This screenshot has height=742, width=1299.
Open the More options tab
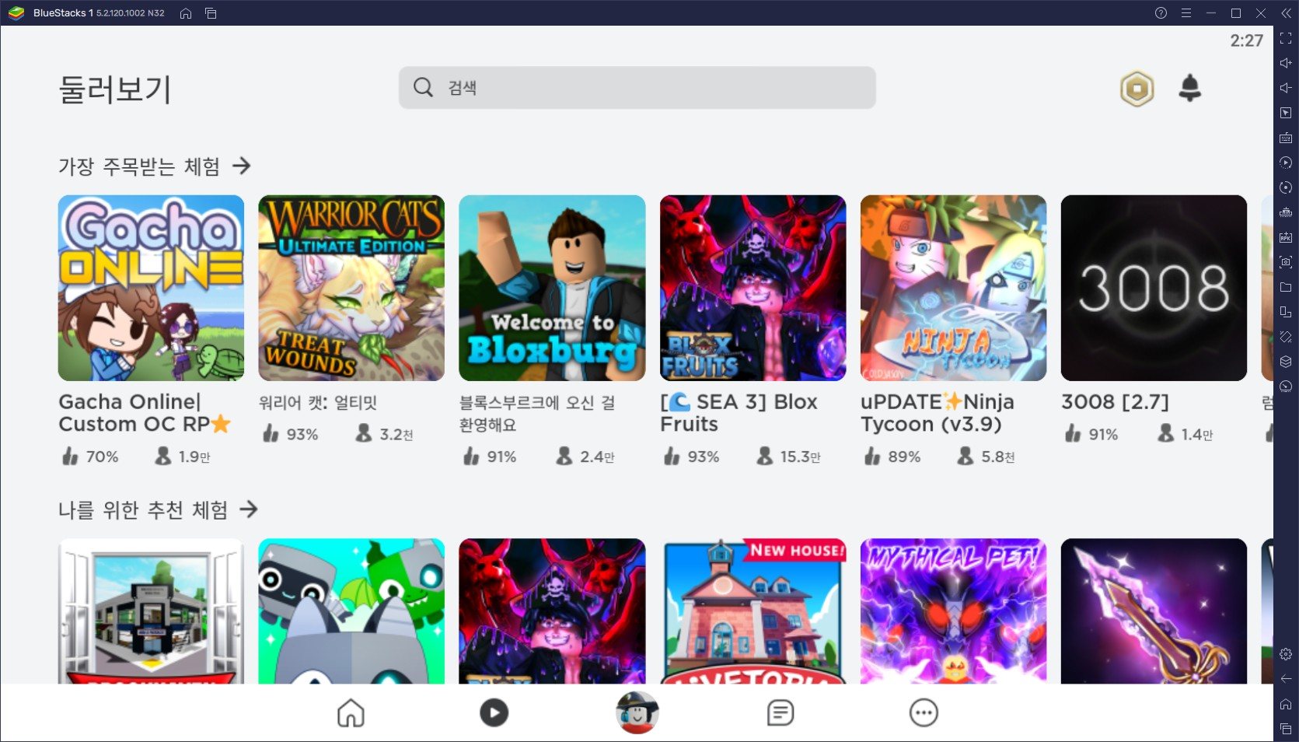tap(924, 712)
